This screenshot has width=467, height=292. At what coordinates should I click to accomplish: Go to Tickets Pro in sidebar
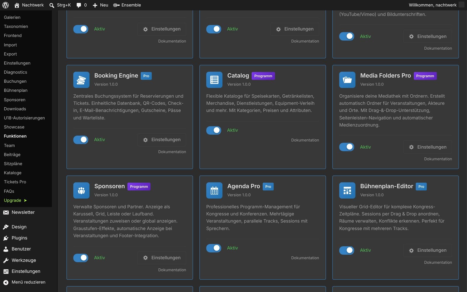(x=15, y=182)
